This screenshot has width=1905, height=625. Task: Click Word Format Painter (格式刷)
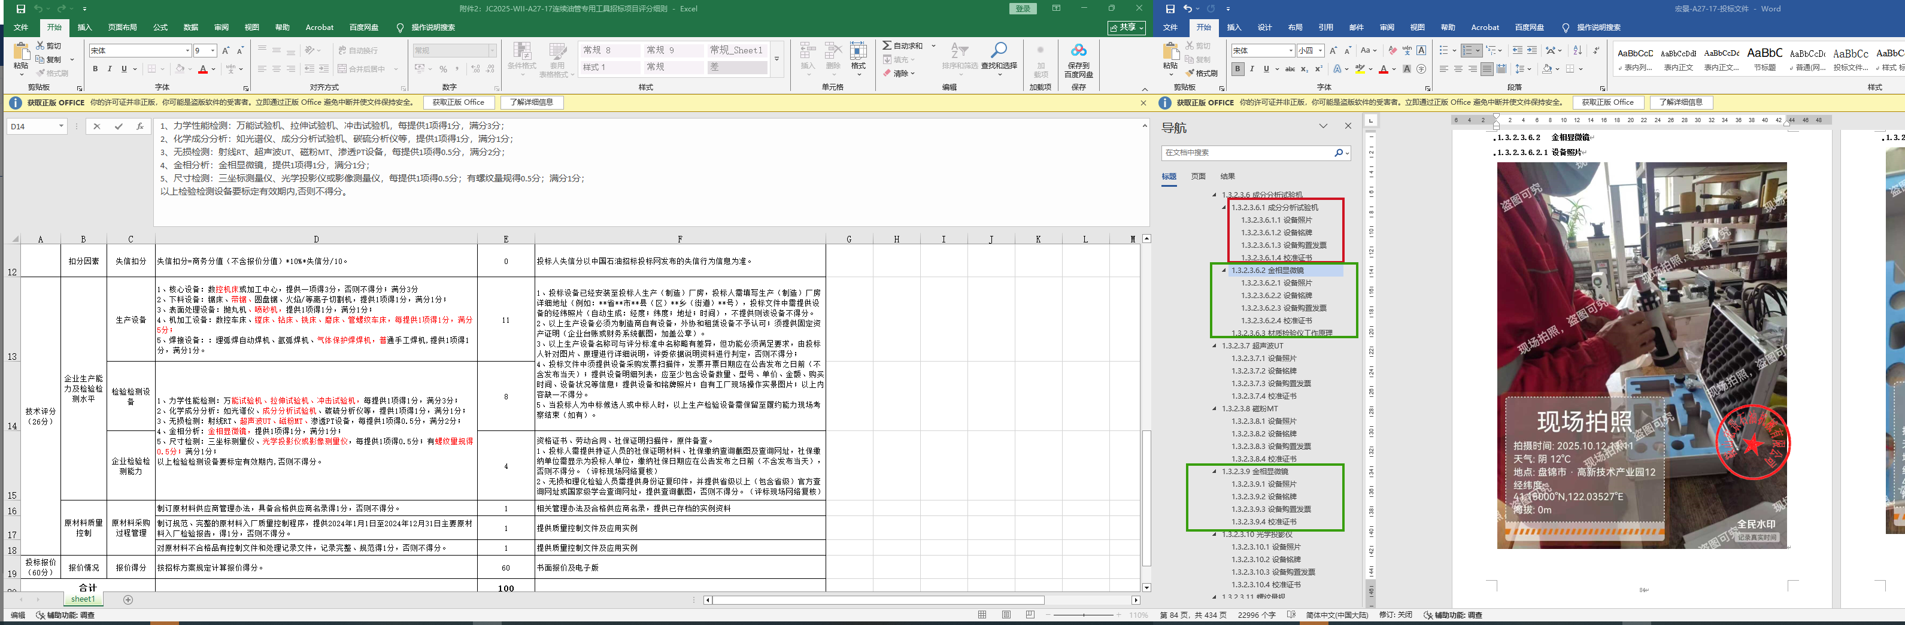pyautogui.click(x=1201, y=73)
